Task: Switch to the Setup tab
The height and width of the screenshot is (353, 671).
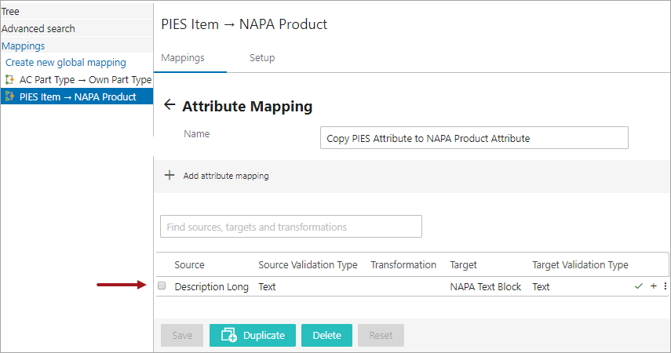Action: [262, 58]
